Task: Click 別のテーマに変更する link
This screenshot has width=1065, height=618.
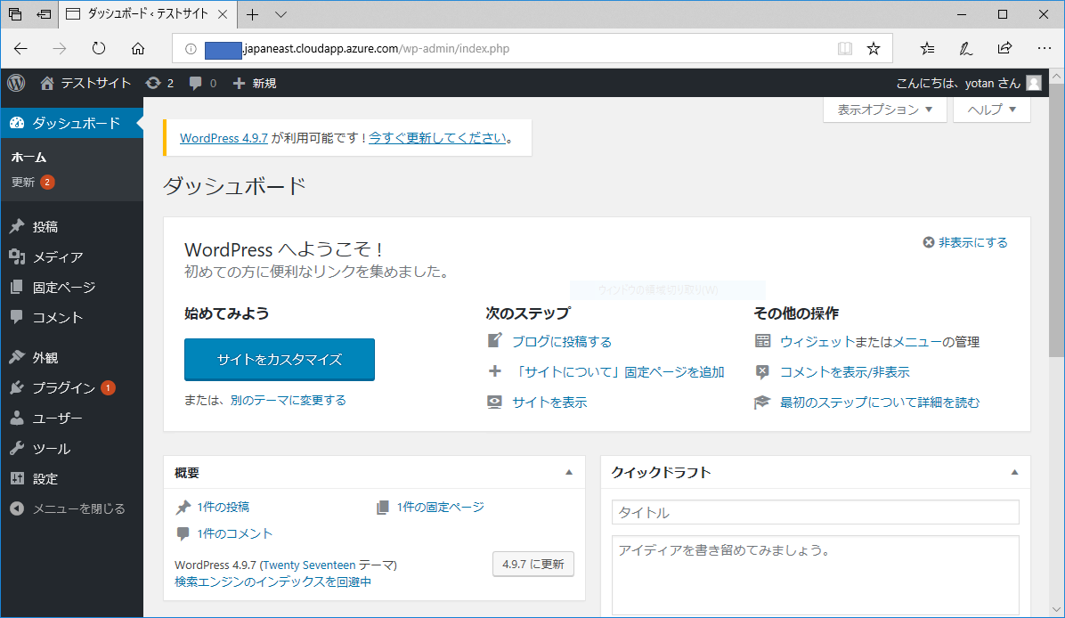Action: (x=288, y=400)
